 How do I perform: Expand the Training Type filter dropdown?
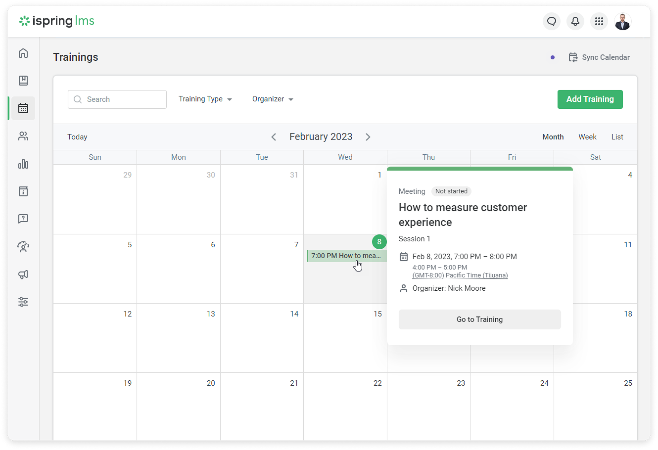pos(205,99)
